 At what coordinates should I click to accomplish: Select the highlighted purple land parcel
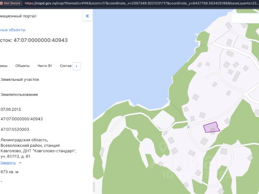click(211, 127)
